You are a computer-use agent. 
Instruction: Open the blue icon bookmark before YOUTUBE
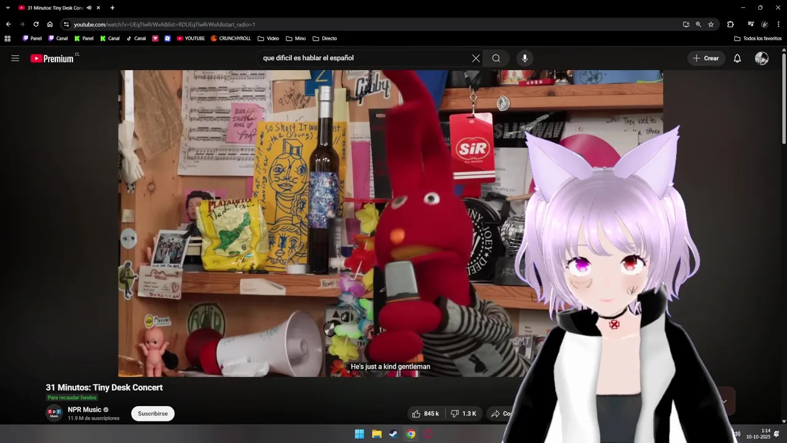pos(167,38)
